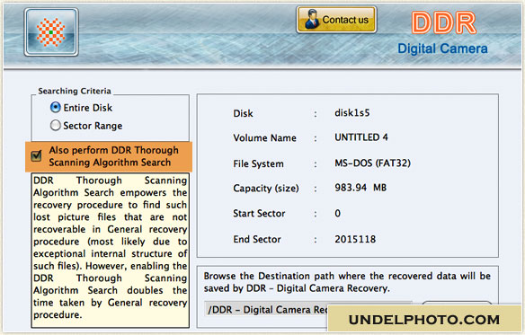Select the Sector Range radio option
Screen dimensions: 525x335
coord(55,126)
